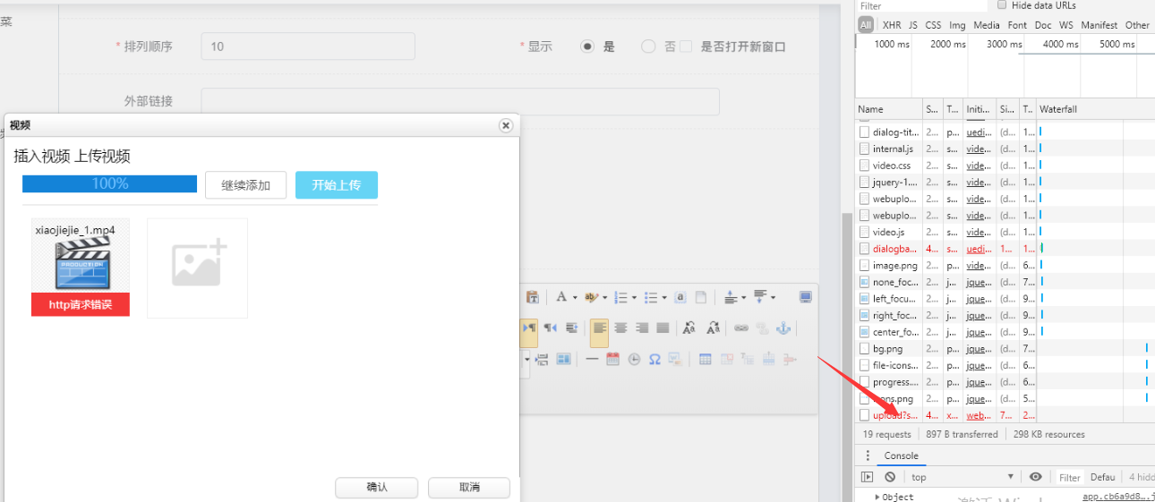The image size is (1155, 502).
Task: Open the console context 'top' dropdown
Action: pyautogui.click(x=962, y=477)
